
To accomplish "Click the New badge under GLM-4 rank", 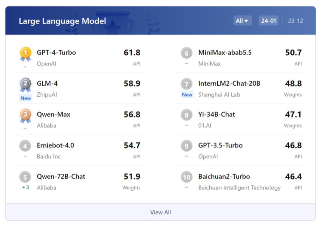I will pos(26,98).
